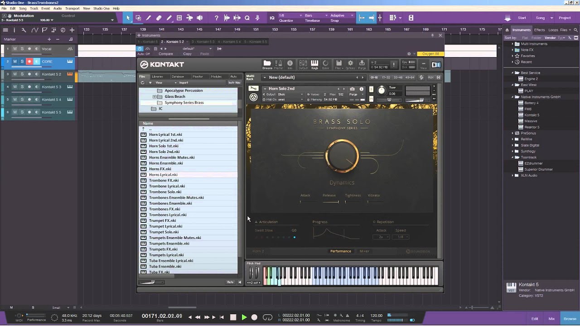Image resolution: width=580 pixels, height=326 pixels.
Task: Expand the Best Service vendor folder
Action: click(x=513, y=72)
